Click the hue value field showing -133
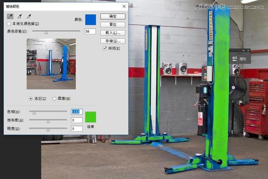The width and height of the screenshot is (268, 179). 77,112
